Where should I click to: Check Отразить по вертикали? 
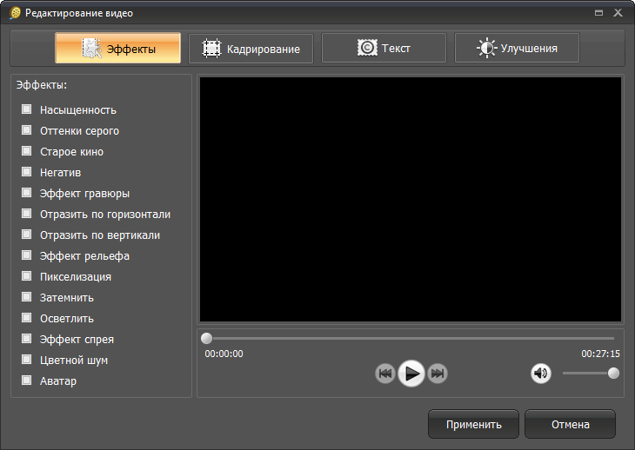(x=27, y=235)
